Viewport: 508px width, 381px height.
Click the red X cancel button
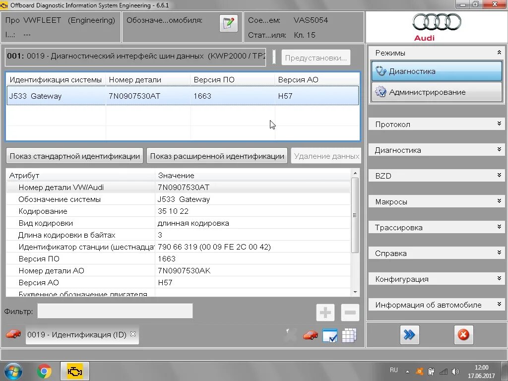coord(463,335)
